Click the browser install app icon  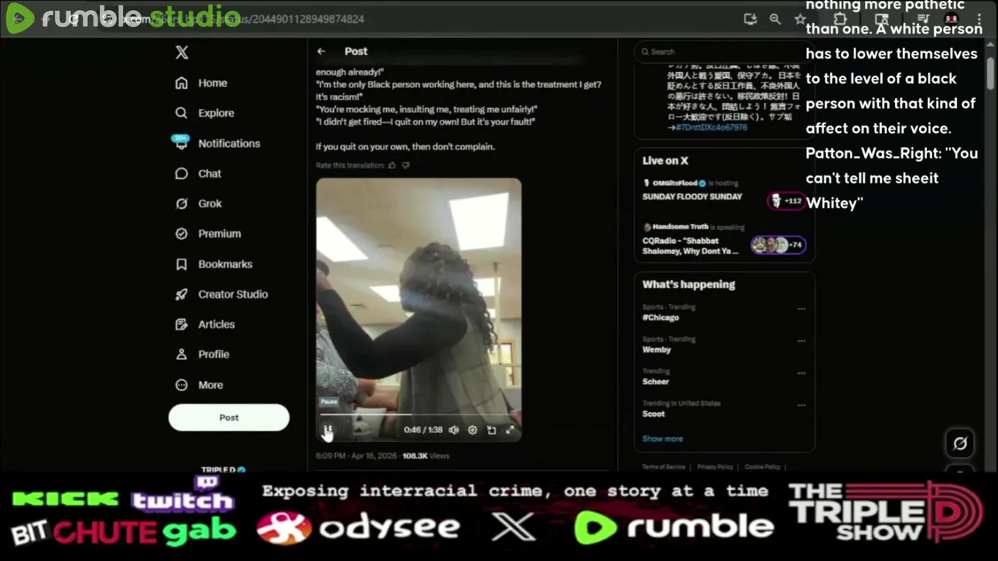click(x=750, y=19)
